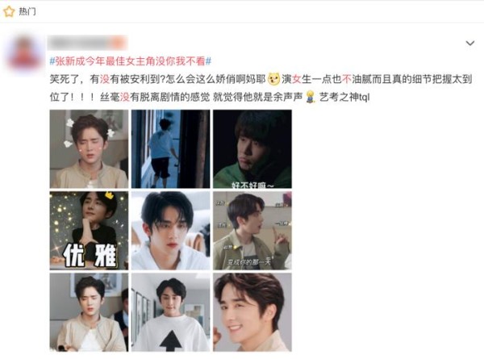This screenshot has height=359, width=484.
Task: Click the kneeling person emoji in post
Action: click(311, 97)
